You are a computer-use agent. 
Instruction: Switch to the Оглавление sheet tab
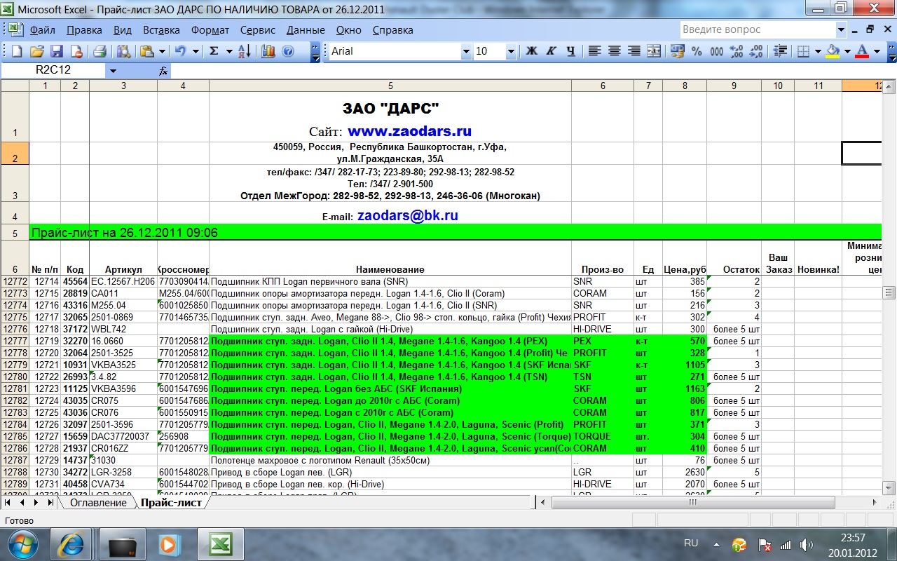tap(98, 503)
